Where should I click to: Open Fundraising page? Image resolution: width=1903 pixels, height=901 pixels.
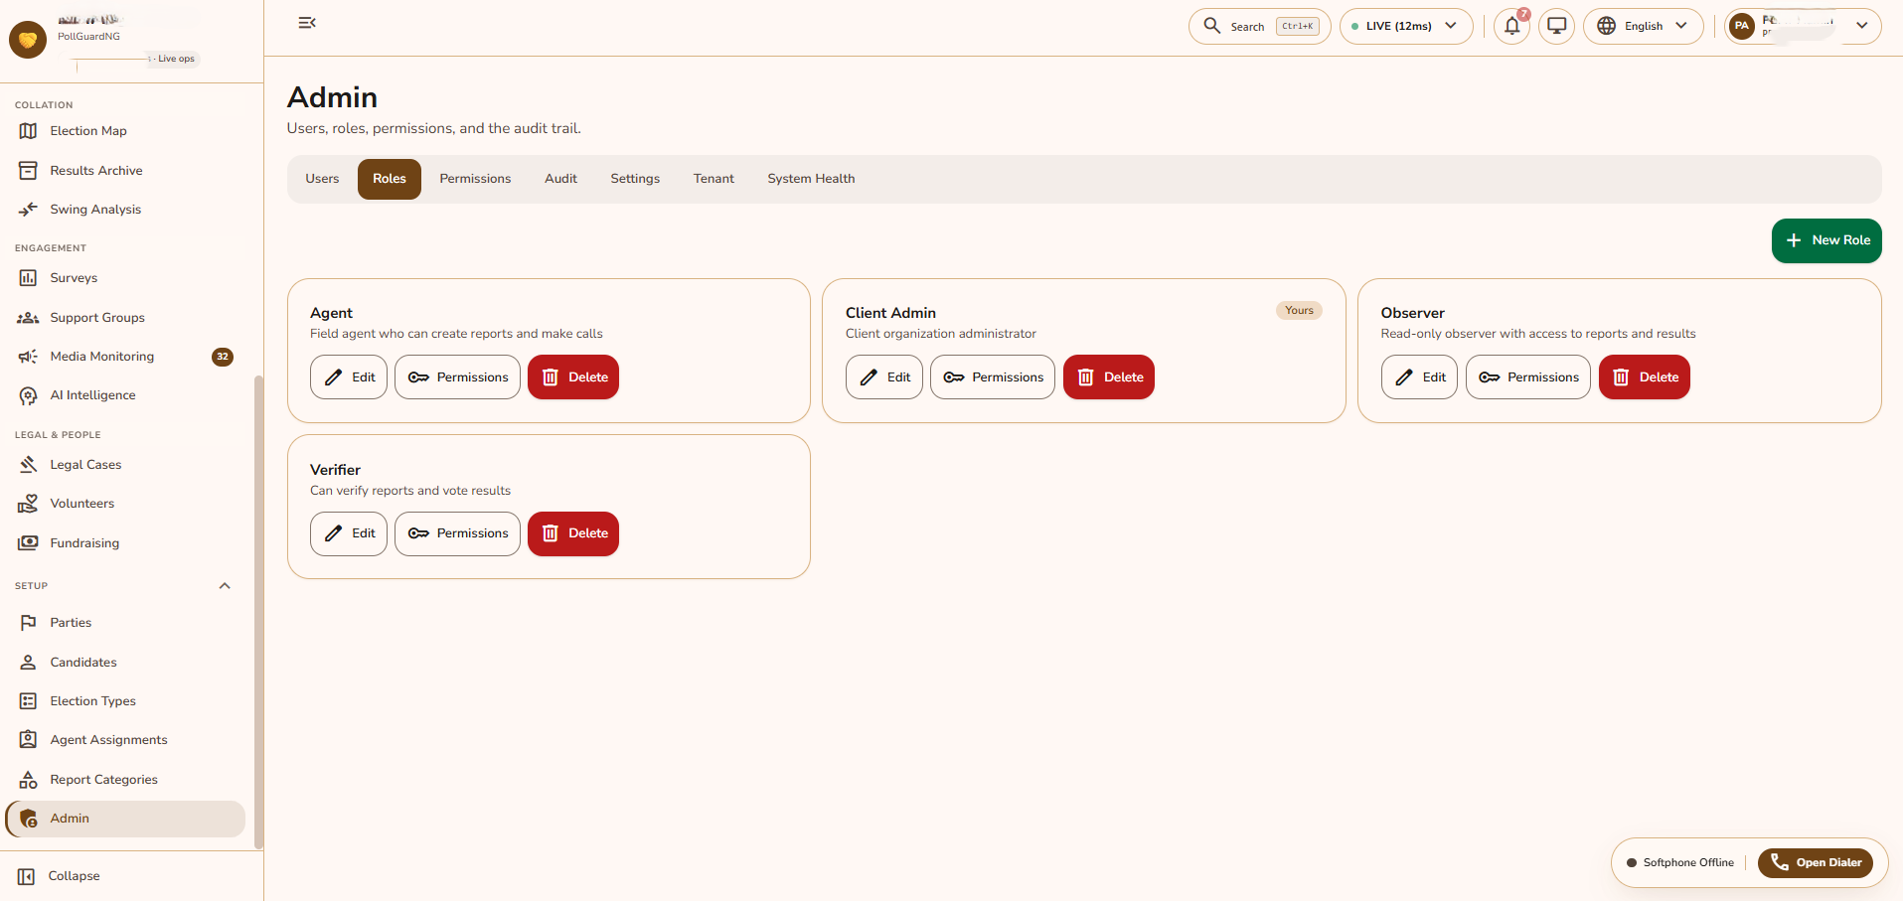125,543
